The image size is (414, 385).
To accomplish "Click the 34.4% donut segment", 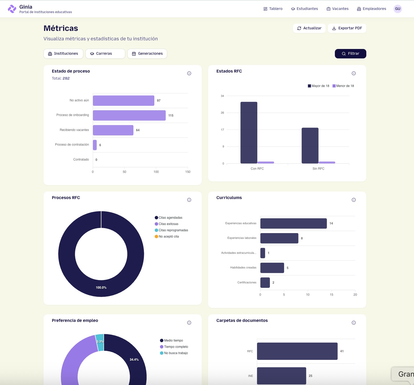I will click(134, 360).
